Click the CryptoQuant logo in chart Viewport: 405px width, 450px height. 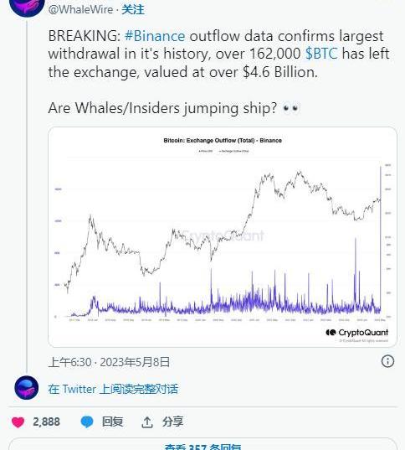pos(356,333)
